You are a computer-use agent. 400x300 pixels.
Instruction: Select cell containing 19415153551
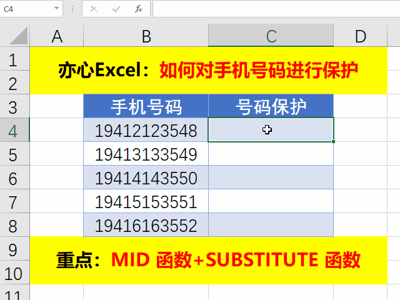[x=146, y=202]
